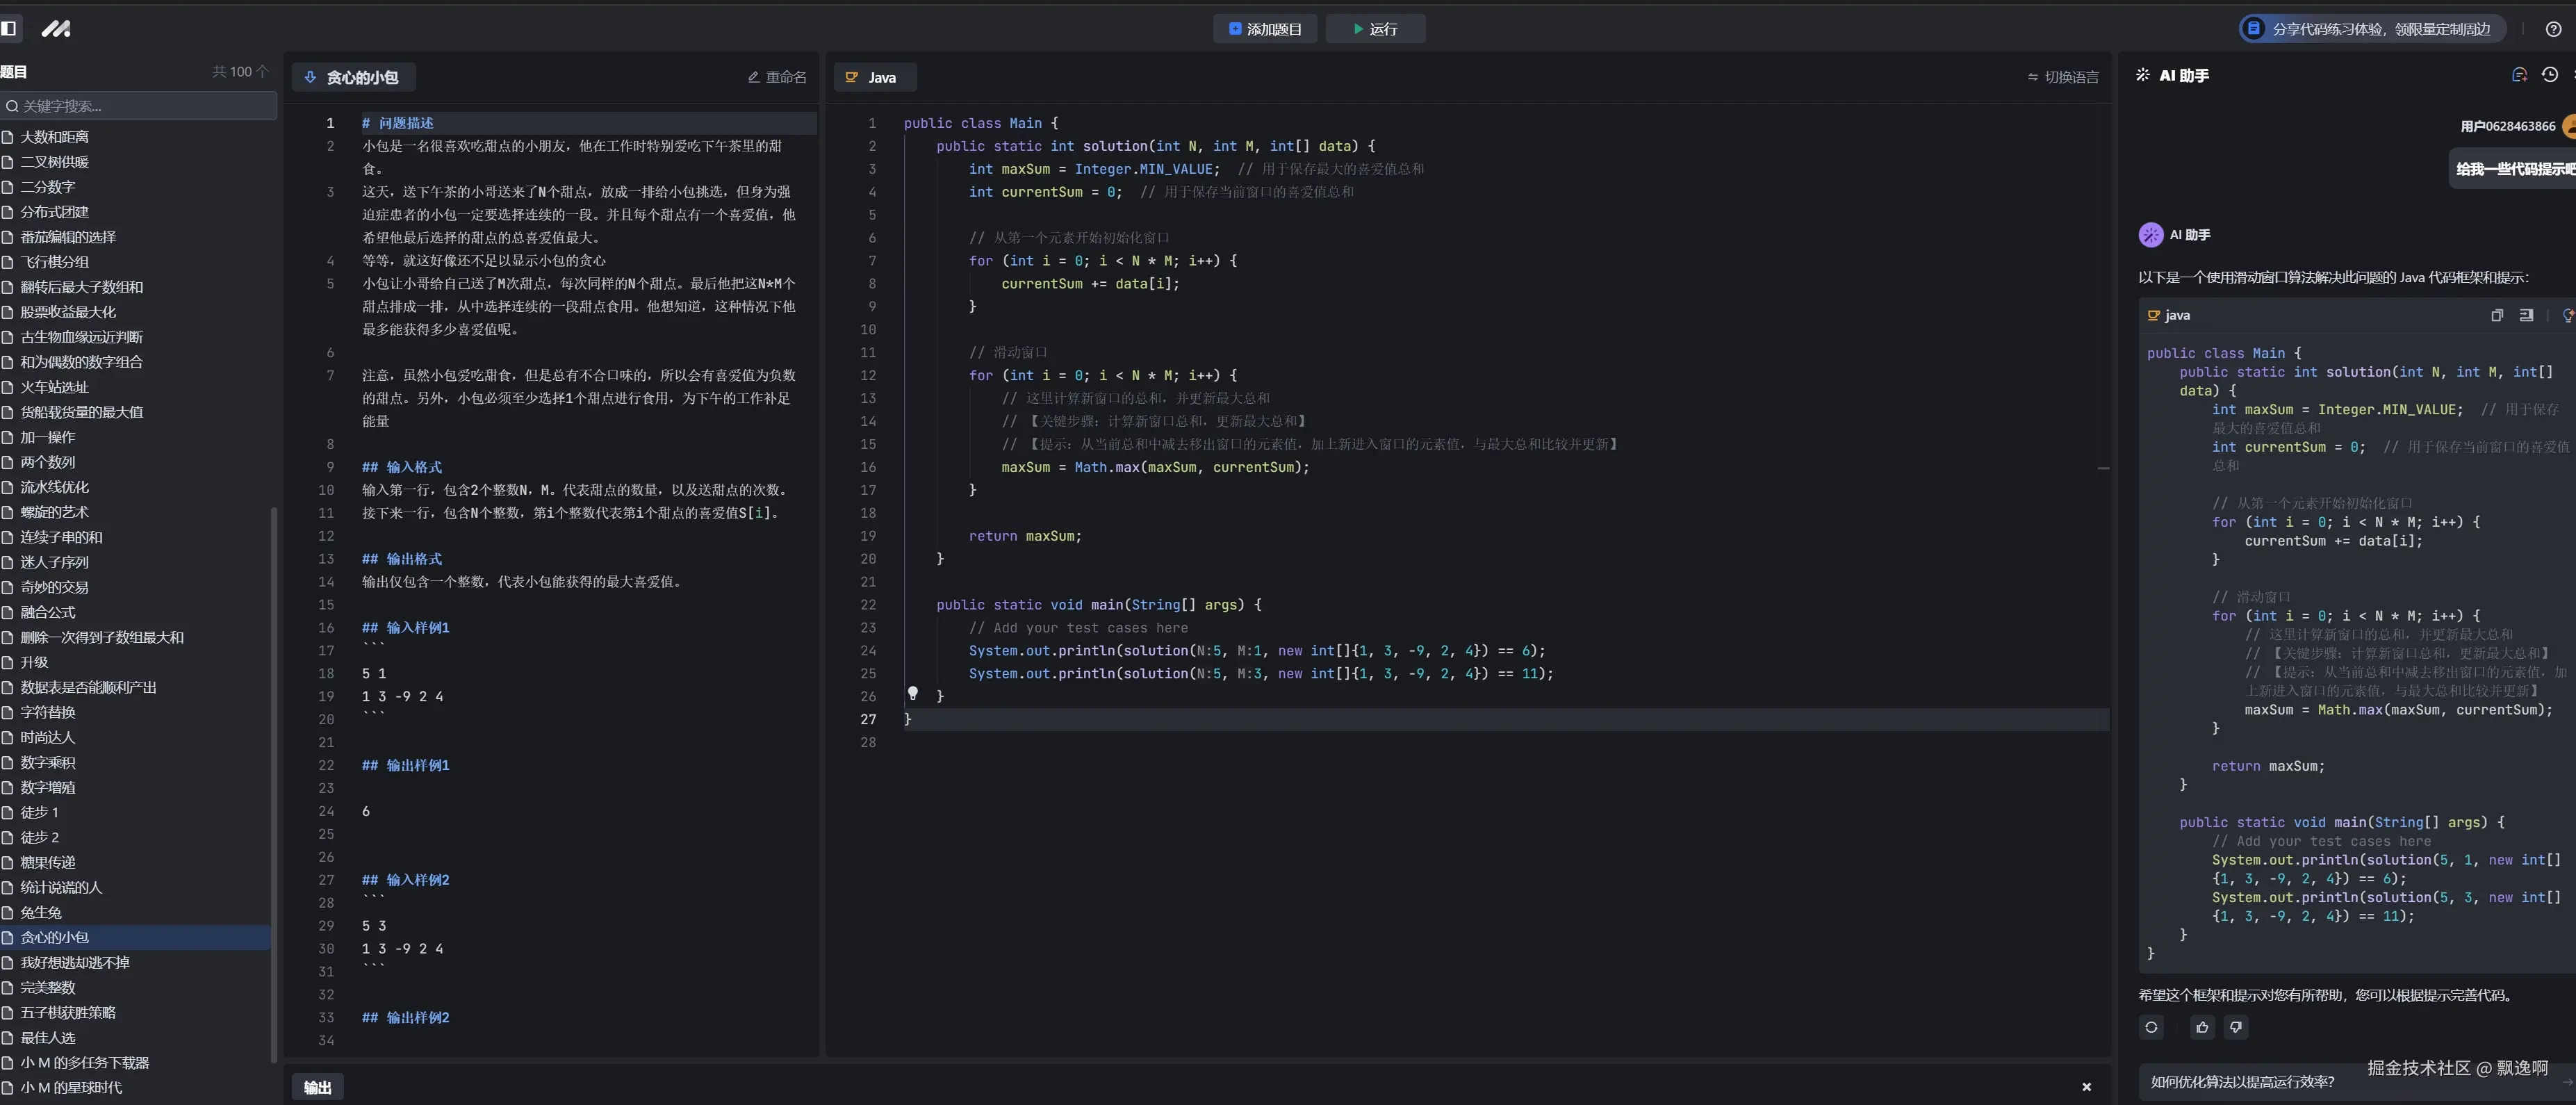This screenshot has width=2576, height=1105.
Task: Open the 连续子串的和 problem in list
Action: point(61,537)
